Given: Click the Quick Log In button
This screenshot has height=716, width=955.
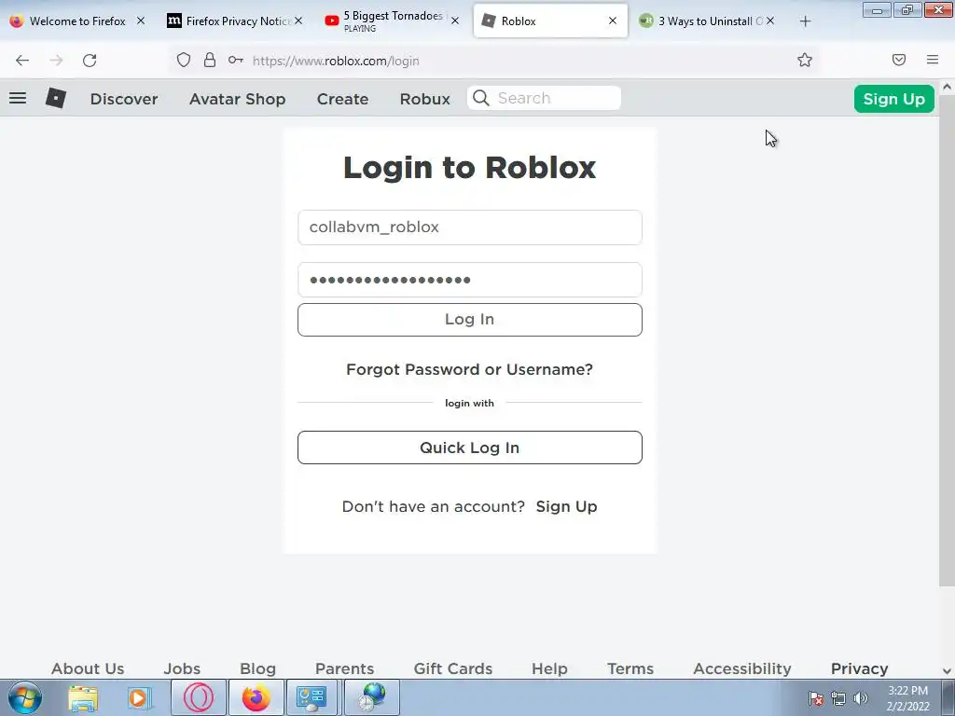Looking at the screenshot, I should [x=470, y=447].
